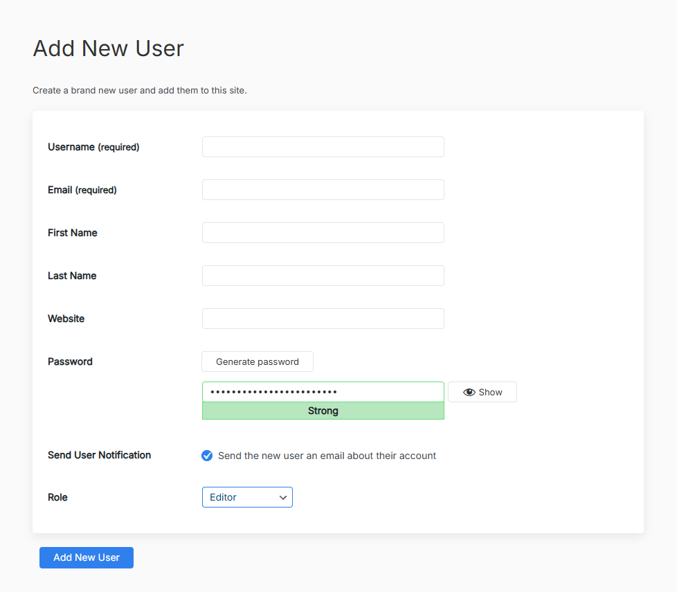677x592 pixels.
Task: Open the Role dropdown set to Editor
Action: 247,497
